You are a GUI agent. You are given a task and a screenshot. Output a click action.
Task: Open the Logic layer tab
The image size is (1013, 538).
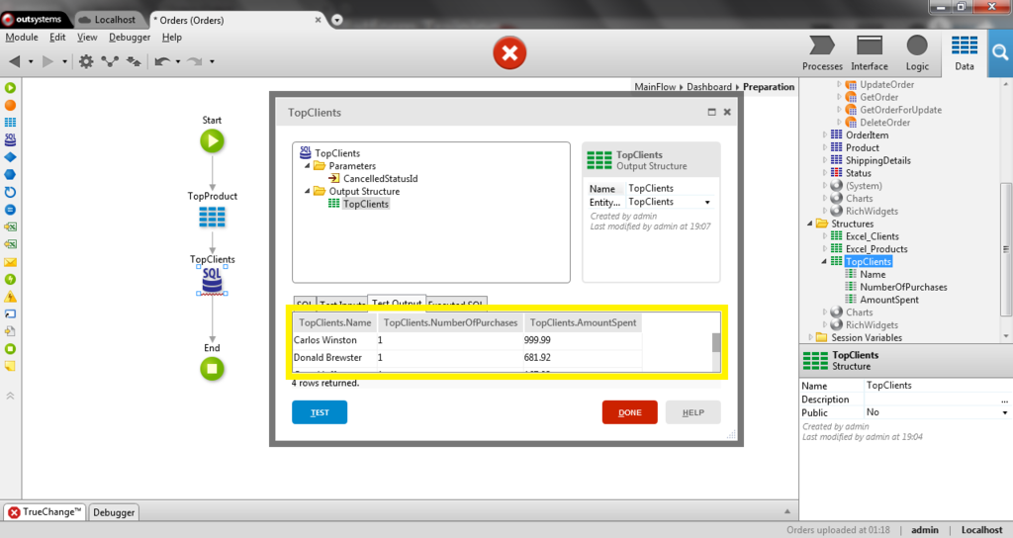point(917,53)
